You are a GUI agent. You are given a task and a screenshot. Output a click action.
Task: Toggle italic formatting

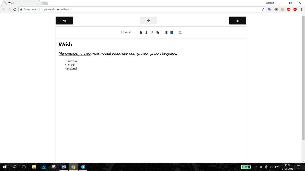pos(146,32)
